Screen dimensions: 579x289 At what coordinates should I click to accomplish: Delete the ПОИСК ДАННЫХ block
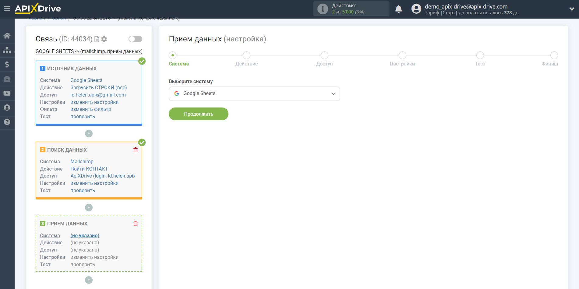(136, 150)
